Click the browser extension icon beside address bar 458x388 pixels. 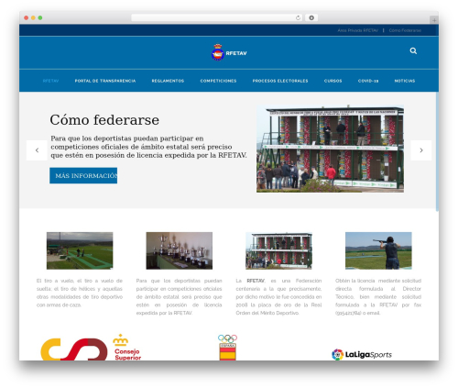(x=311, y=17)
